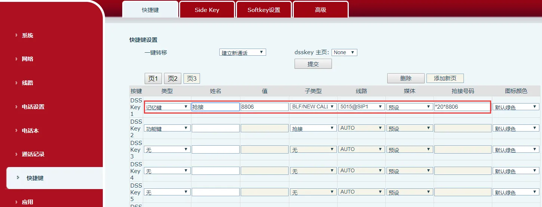Open the 高级 tab
Image resolution: width=542 pixels, height=207 pixels.
click(320, 10)
